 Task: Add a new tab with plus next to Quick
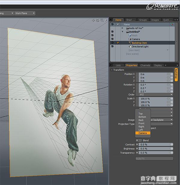(x=175, y=20)
